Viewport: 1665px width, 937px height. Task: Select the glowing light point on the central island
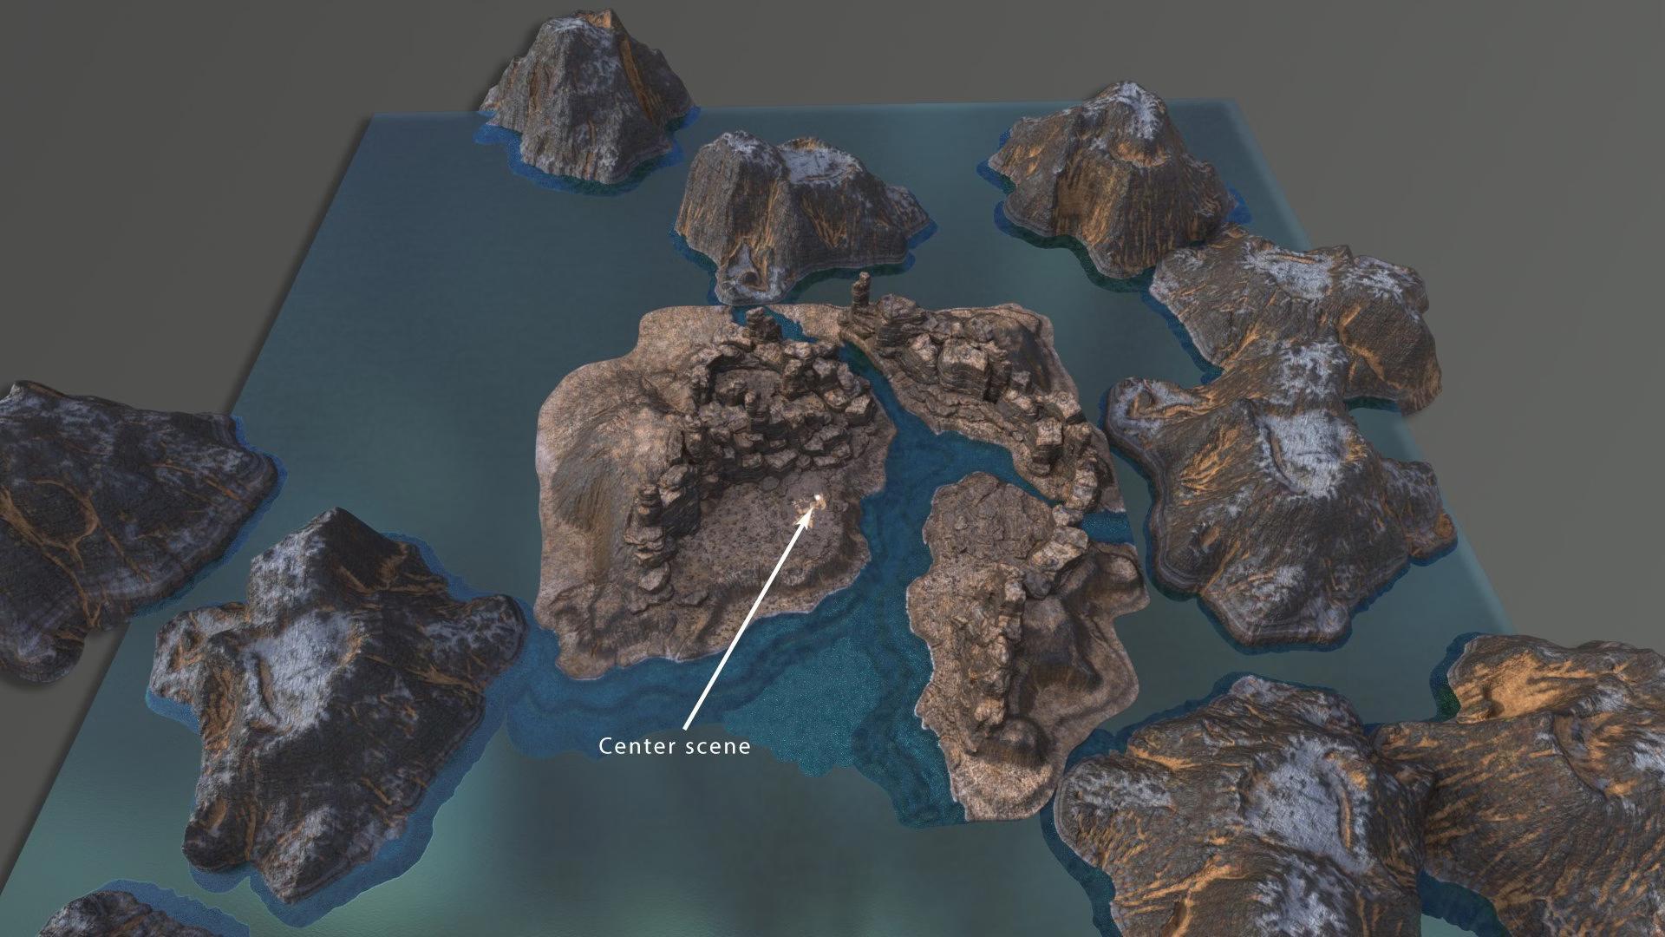pos(817,499)
